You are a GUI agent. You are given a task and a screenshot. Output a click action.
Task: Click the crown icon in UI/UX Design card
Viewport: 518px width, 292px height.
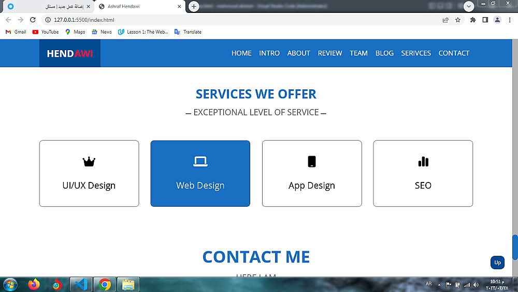point(89,162)
